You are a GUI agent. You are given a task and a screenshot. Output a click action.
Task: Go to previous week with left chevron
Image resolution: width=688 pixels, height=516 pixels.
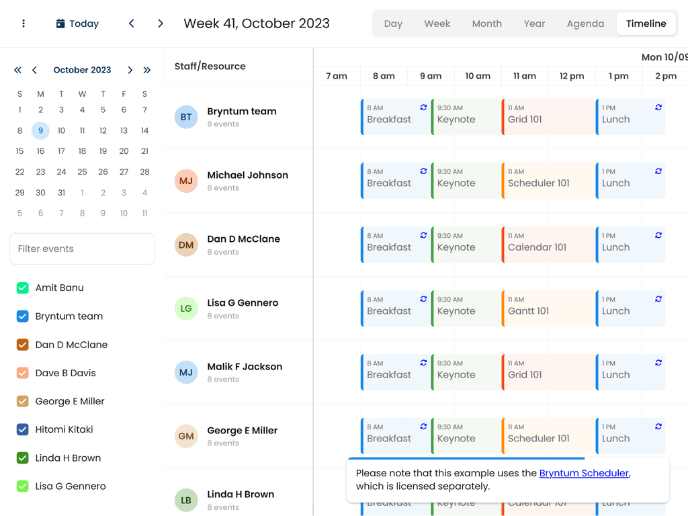tap(131, 23)
